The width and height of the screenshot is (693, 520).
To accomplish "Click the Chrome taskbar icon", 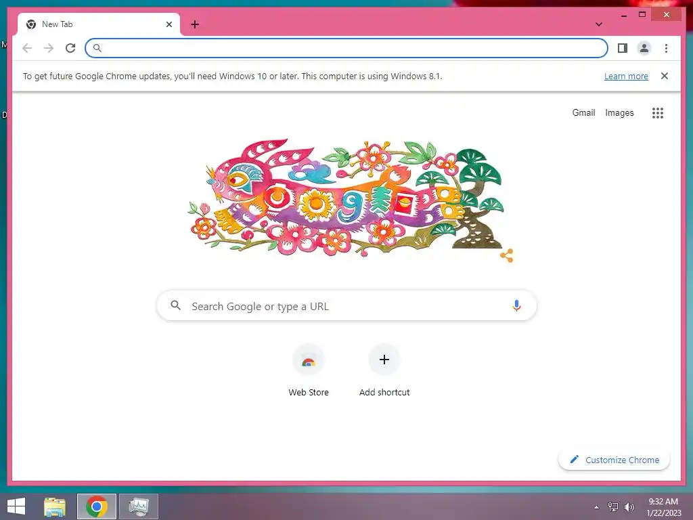I will pos(97,506).
